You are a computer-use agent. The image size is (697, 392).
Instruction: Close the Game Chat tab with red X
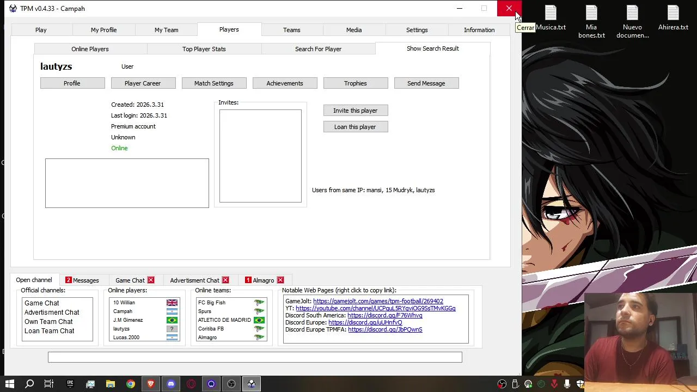tap(151, 280)
